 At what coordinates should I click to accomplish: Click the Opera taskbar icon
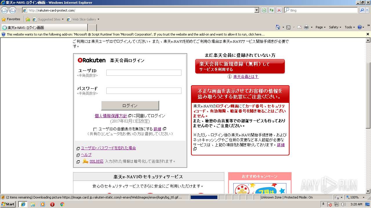click(x=52, y=204)
